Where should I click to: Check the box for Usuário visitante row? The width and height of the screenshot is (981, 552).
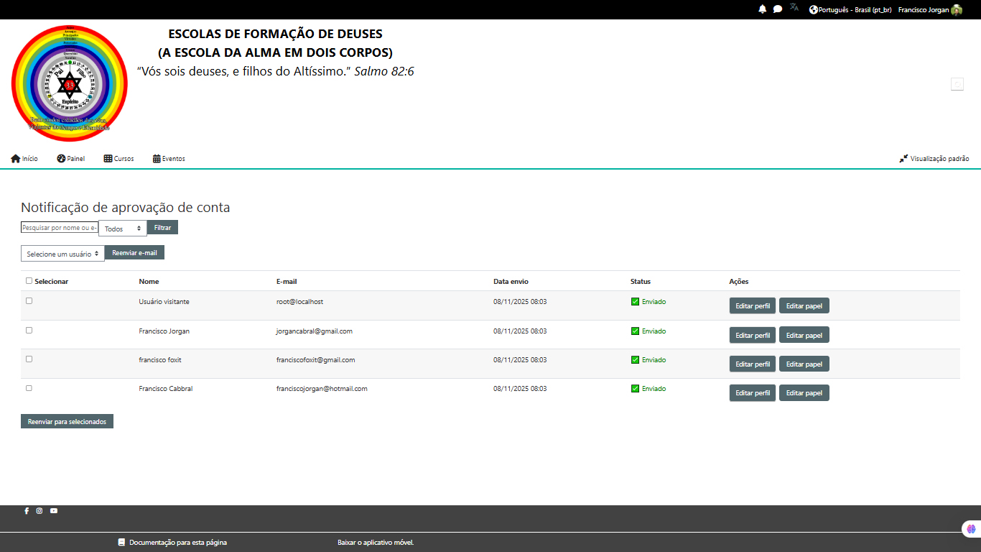29,301
